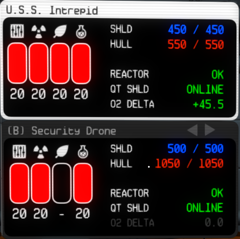This screenshot has height=239, width=240.
Task: Click the Intrepid shield value 450 / 450
Action: 196,29
